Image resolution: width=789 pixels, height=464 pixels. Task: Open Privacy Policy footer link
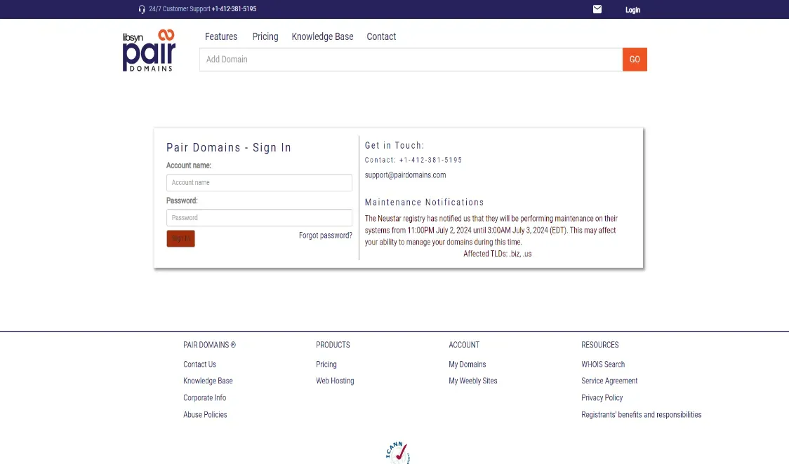pyautogui.click(x=602, y=397)
